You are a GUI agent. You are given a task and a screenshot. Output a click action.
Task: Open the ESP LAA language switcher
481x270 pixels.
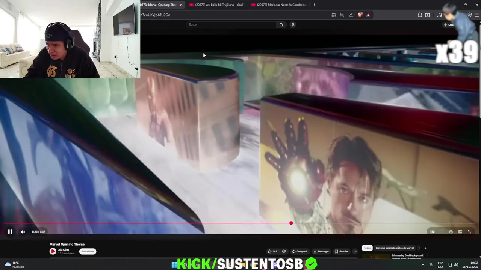click(440, 265)
